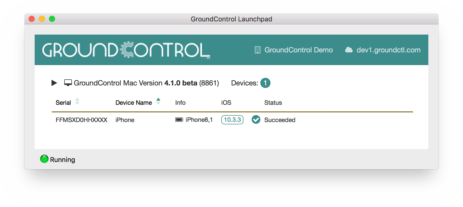Open the dev1.groundctl.com server link
The image size is (463, 207).
388,50
